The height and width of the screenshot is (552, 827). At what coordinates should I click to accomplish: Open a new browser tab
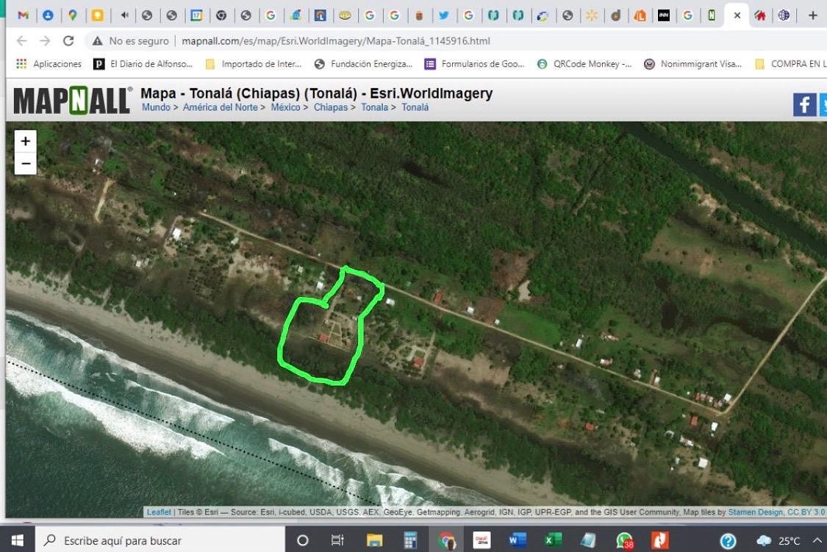coord(812,15)
